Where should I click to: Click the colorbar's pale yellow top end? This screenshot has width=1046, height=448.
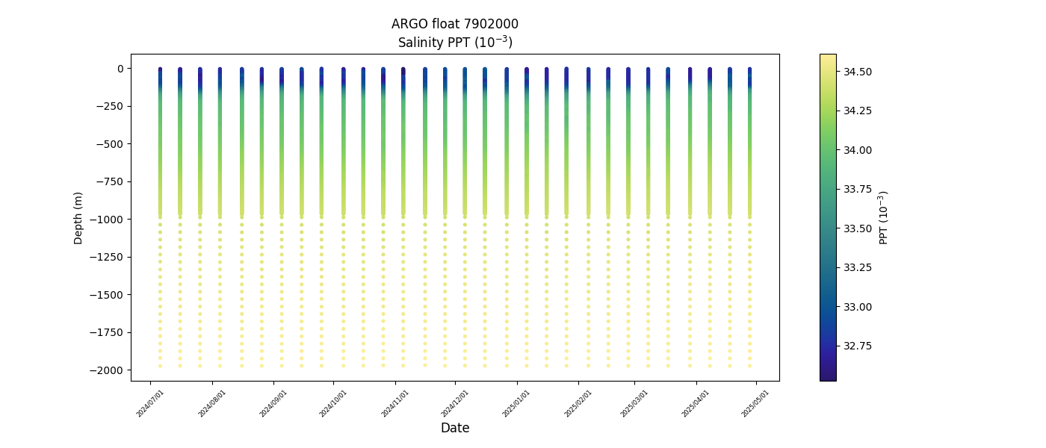827,57
